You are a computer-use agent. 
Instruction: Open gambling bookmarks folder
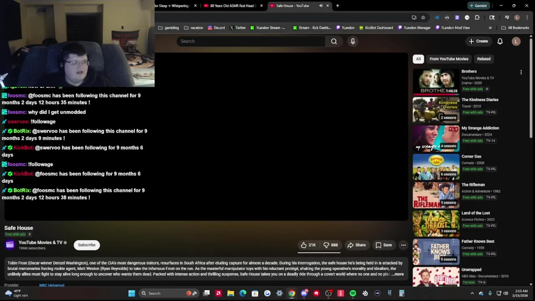(x=168, y=28)
